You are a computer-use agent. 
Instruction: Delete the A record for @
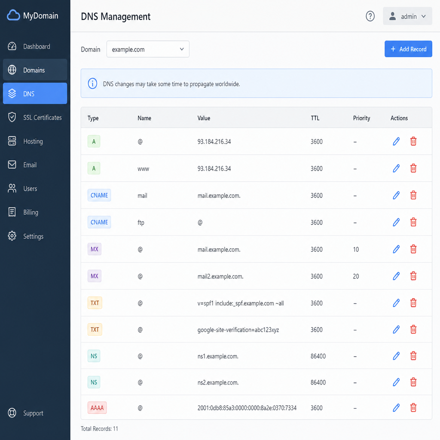click(413, 141)
